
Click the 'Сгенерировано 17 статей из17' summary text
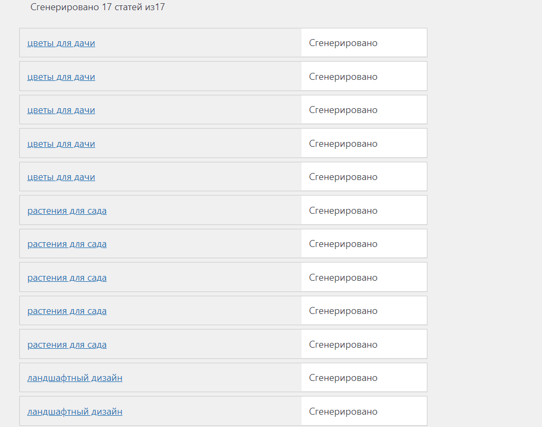click(x=97, y=8)
